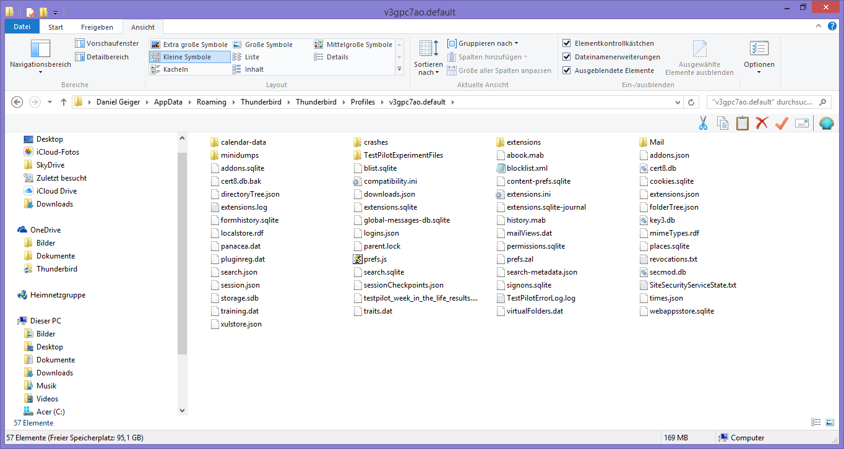Image resolution: width=844 pixels, height=449 pixels.
Task: Select Heimnetzgruppe in the navigation pane
Action: click(x=52, y=295)
